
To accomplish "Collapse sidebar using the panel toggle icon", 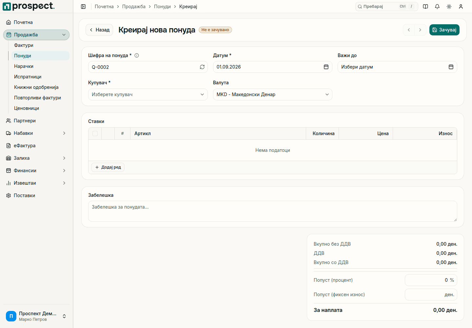I will pos(83,7).
